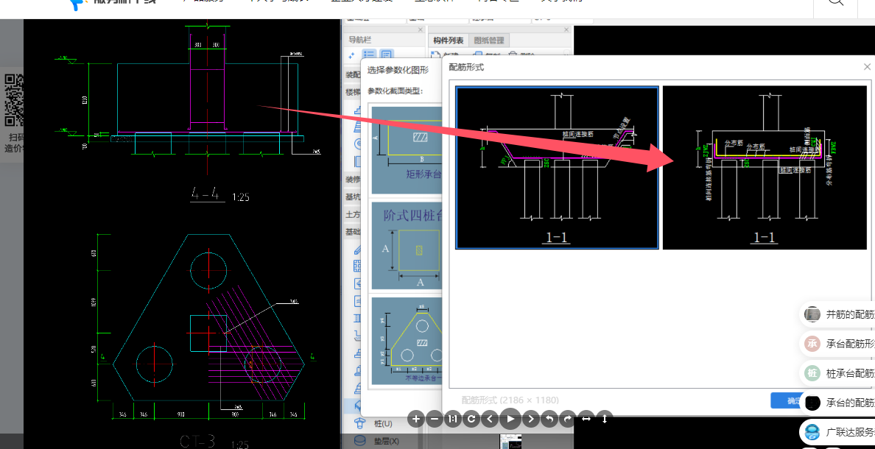Select the 构件列表 tab
Screen dimensions: 875x449
click(449, 40)
